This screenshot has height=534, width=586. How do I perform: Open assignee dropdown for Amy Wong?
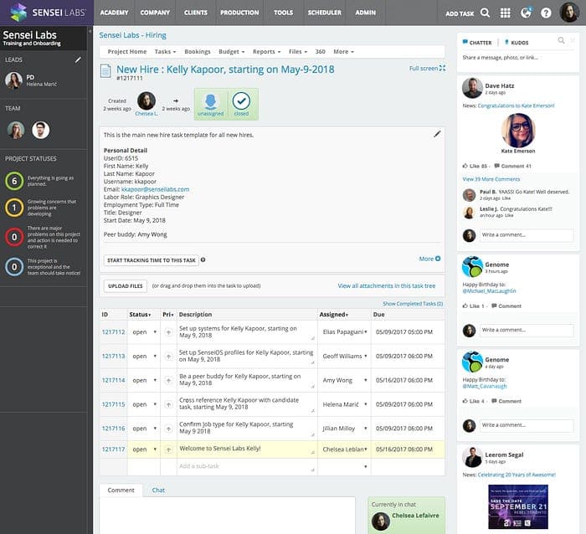pos(366,380)
